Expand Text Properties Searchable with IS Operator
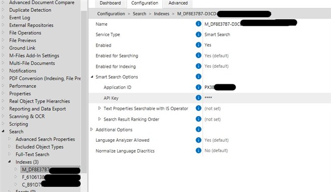The image size is (331, 192). click(x=99, y=109)
